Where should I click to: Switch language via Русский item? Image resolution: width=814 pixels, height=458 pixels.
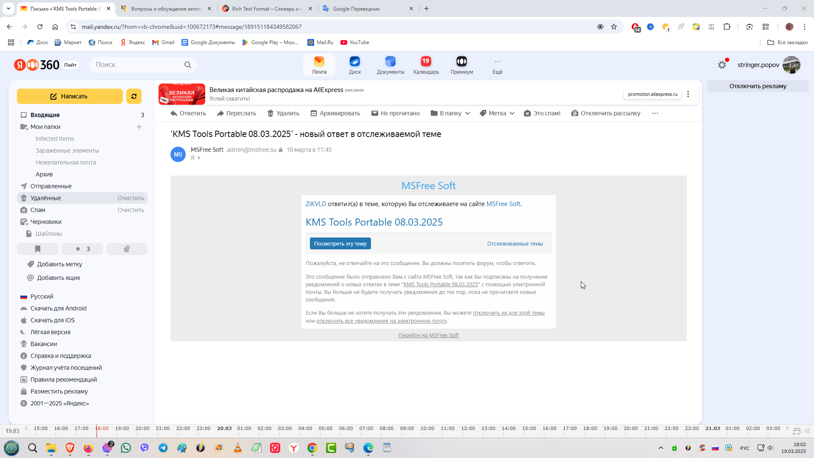(42, 296)
